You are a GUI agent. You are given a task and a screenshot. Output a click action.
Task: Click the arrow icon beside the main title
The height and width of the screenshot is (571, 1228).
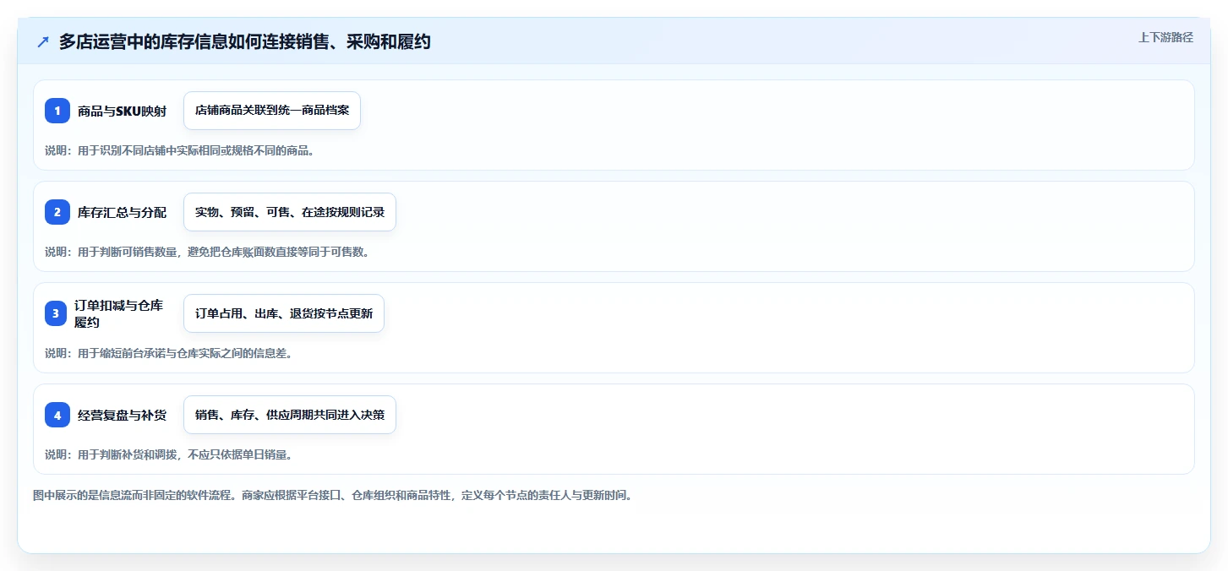pyautogui.click(x=43, y=42)
